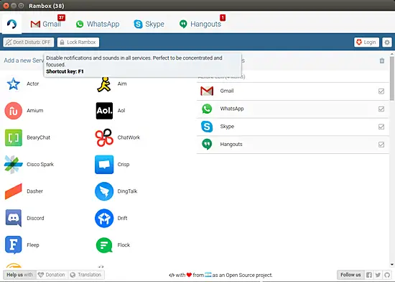This screenshot has width=395, height=282.
Task: Click the BearyChat service icon
Action: point(14,137)
